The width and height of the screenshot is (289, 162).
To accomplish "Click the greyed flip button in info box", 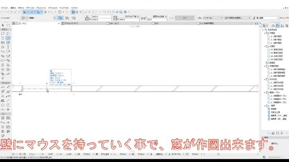I will pyautogui.click(x=185, y=18).
